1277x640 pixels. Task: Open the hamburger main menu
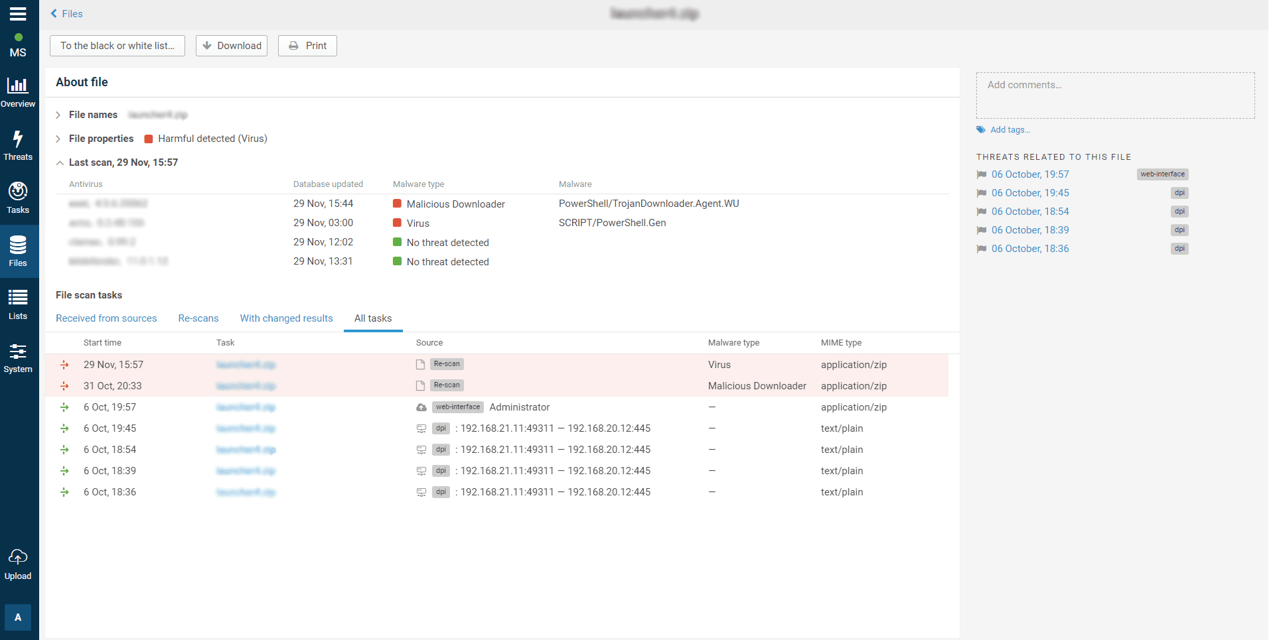[x=18, y=14]
